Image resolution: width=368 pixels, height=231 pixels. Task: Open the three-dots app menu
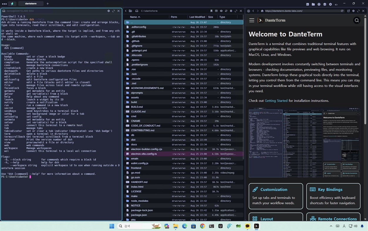[4, 4]
